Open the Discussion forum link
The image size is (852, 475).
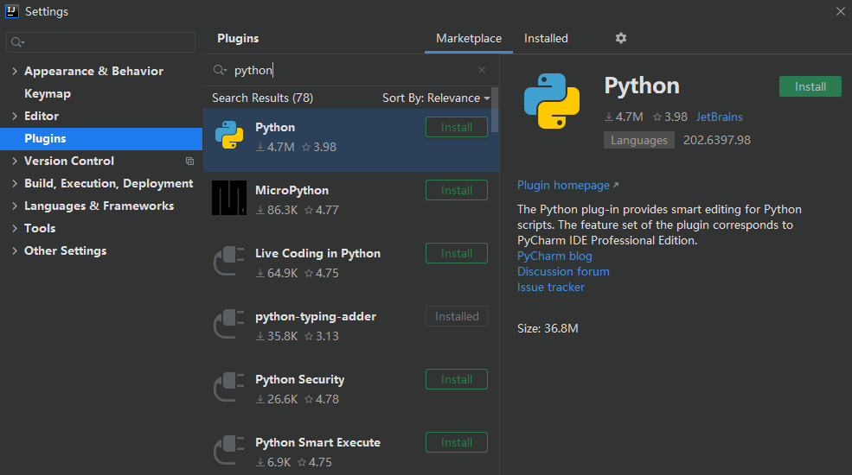pyautogui.click(x=563, y=272)
